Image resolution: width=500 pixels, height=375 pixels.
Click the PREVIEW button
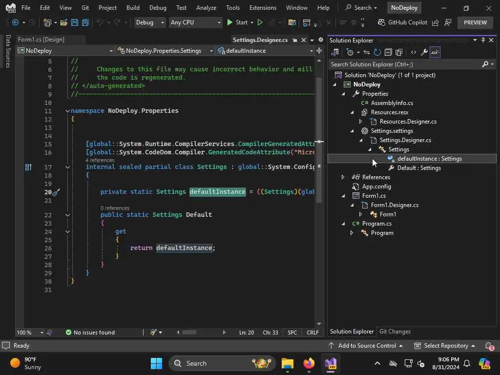(x=475, y=22)
